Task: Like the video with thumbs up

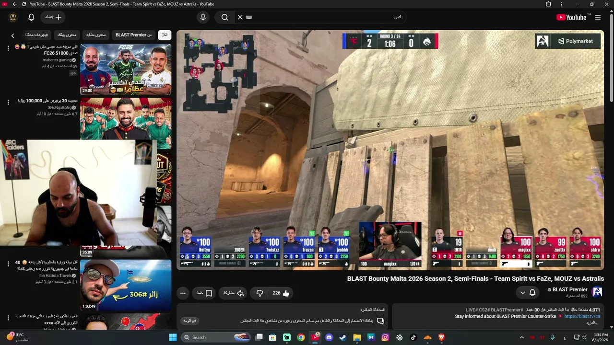Action: tap(281, 293)
